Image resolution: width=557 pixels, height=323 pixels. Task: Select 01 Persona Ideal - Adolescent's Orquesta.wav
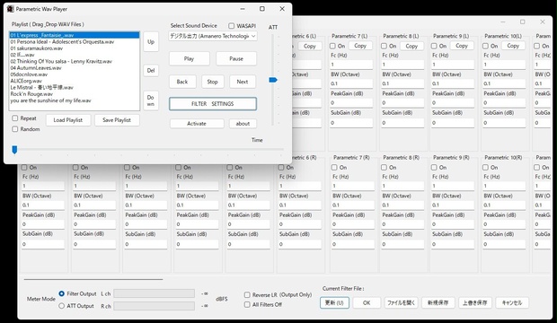coord(75,41)
